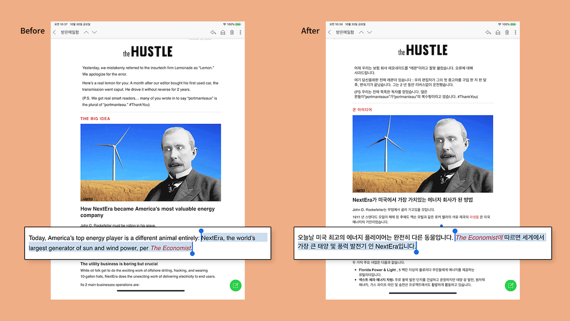Go to previous mail in After screen
Image resolution: width=570 pixels, height=321 pixels.
[362, 32]
